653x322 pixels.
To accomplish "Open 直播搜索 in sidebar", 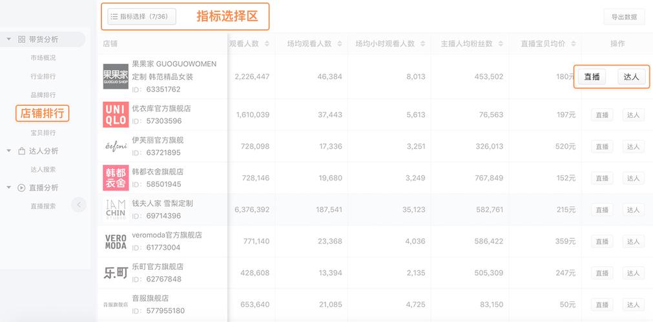I will [x=43, y=206].
